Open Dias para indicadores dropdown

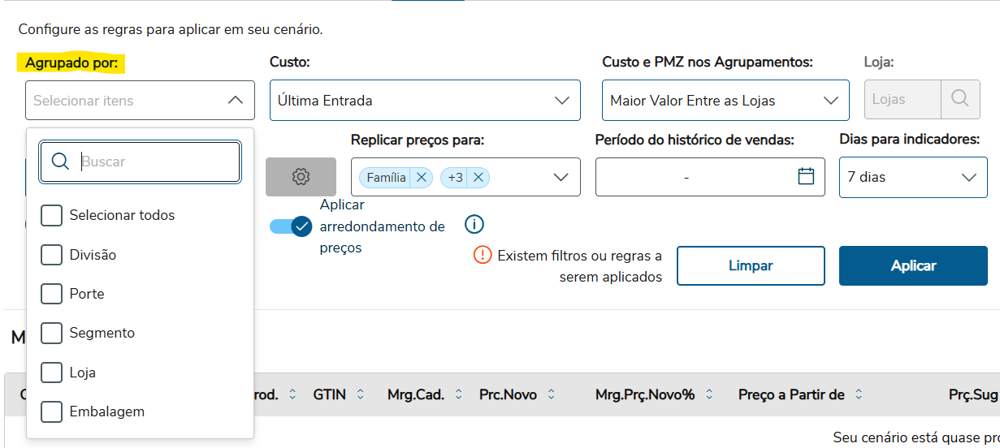pos(911,177)
